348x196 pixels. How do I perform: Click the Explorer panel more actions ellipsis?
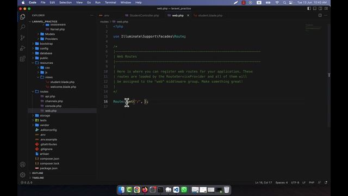point(92,15)
